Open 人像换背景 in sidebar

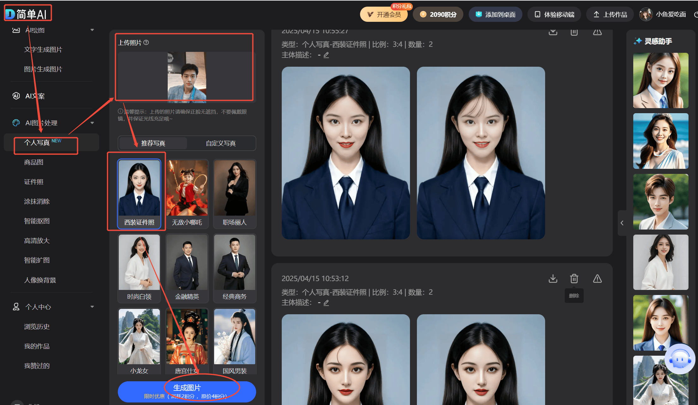[x=40, y=280]
